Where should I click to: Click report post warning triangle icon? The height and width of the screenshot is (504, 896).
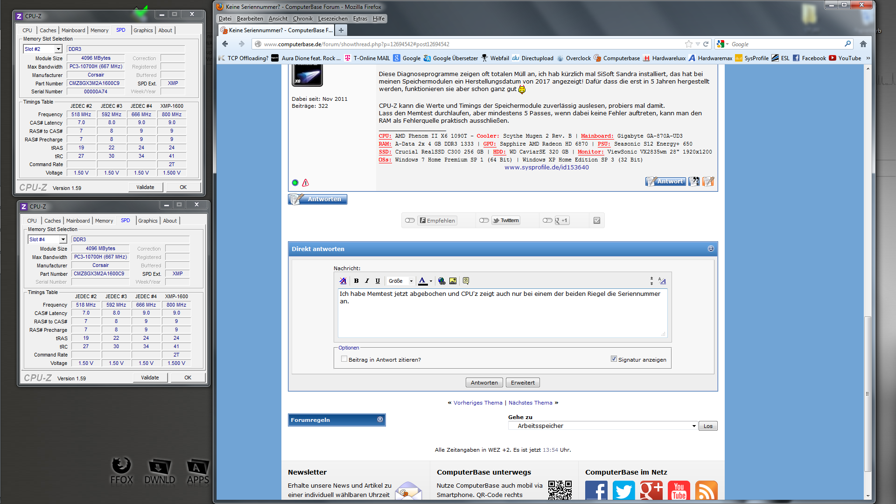[306, 183]
